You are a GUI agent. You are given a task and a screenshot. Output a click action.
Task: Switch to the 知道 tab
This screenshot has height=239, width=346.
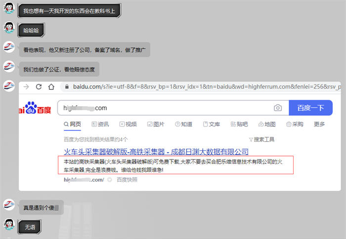point(183,124)
